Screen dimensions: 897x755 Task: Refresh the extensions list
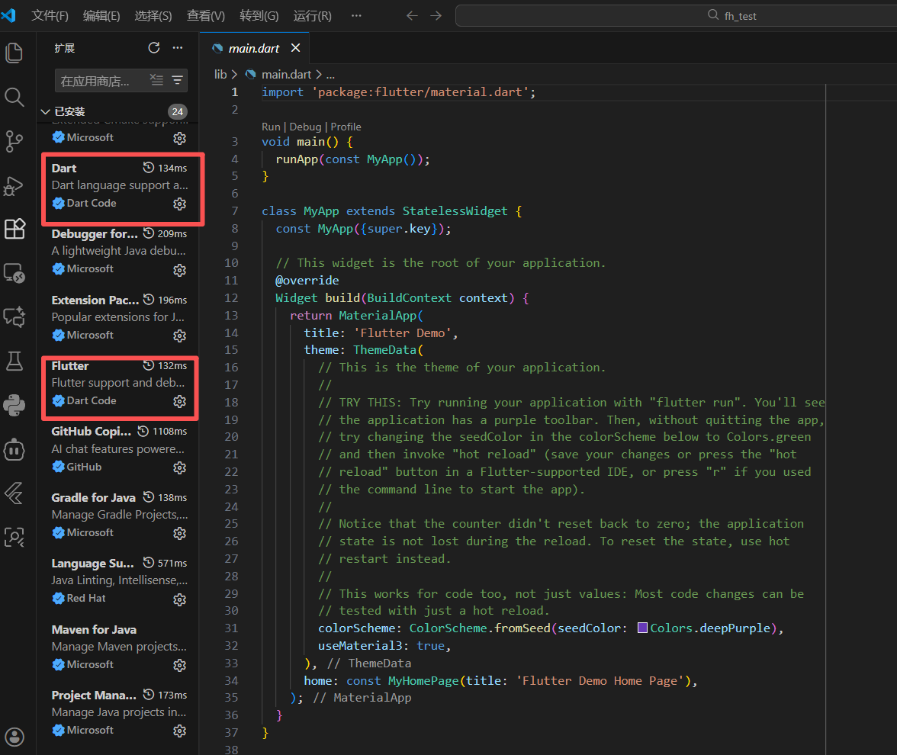click(154, 48)
